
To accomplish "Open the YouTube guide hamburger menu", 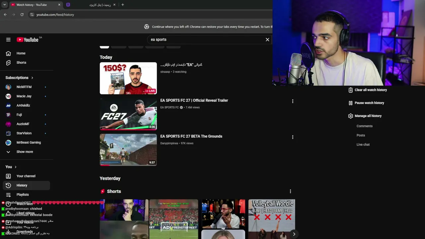I will click(8, 40).
